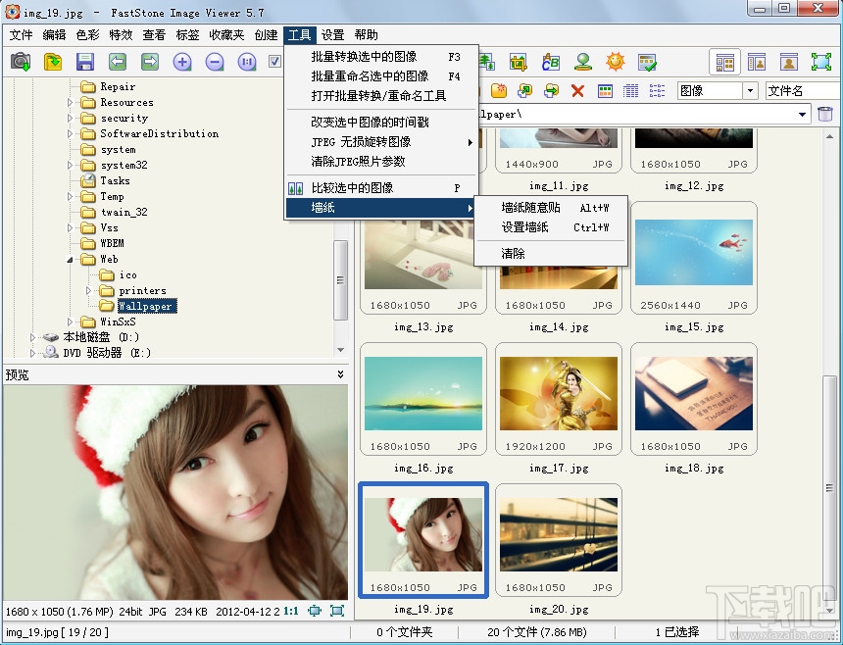843x645 pixels.
Task: Click 清除 to clear the wallpaper
Action: [514, 253]
